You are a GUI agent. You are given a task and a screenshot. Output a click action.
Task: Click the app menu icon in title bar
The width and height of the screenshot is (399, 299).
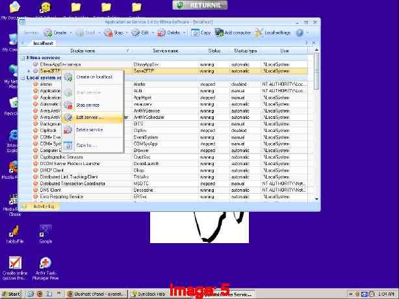pos(23,22)
